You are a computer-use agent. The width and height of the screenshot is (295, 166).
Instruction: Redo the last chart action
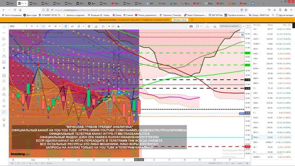pos(113,26)
